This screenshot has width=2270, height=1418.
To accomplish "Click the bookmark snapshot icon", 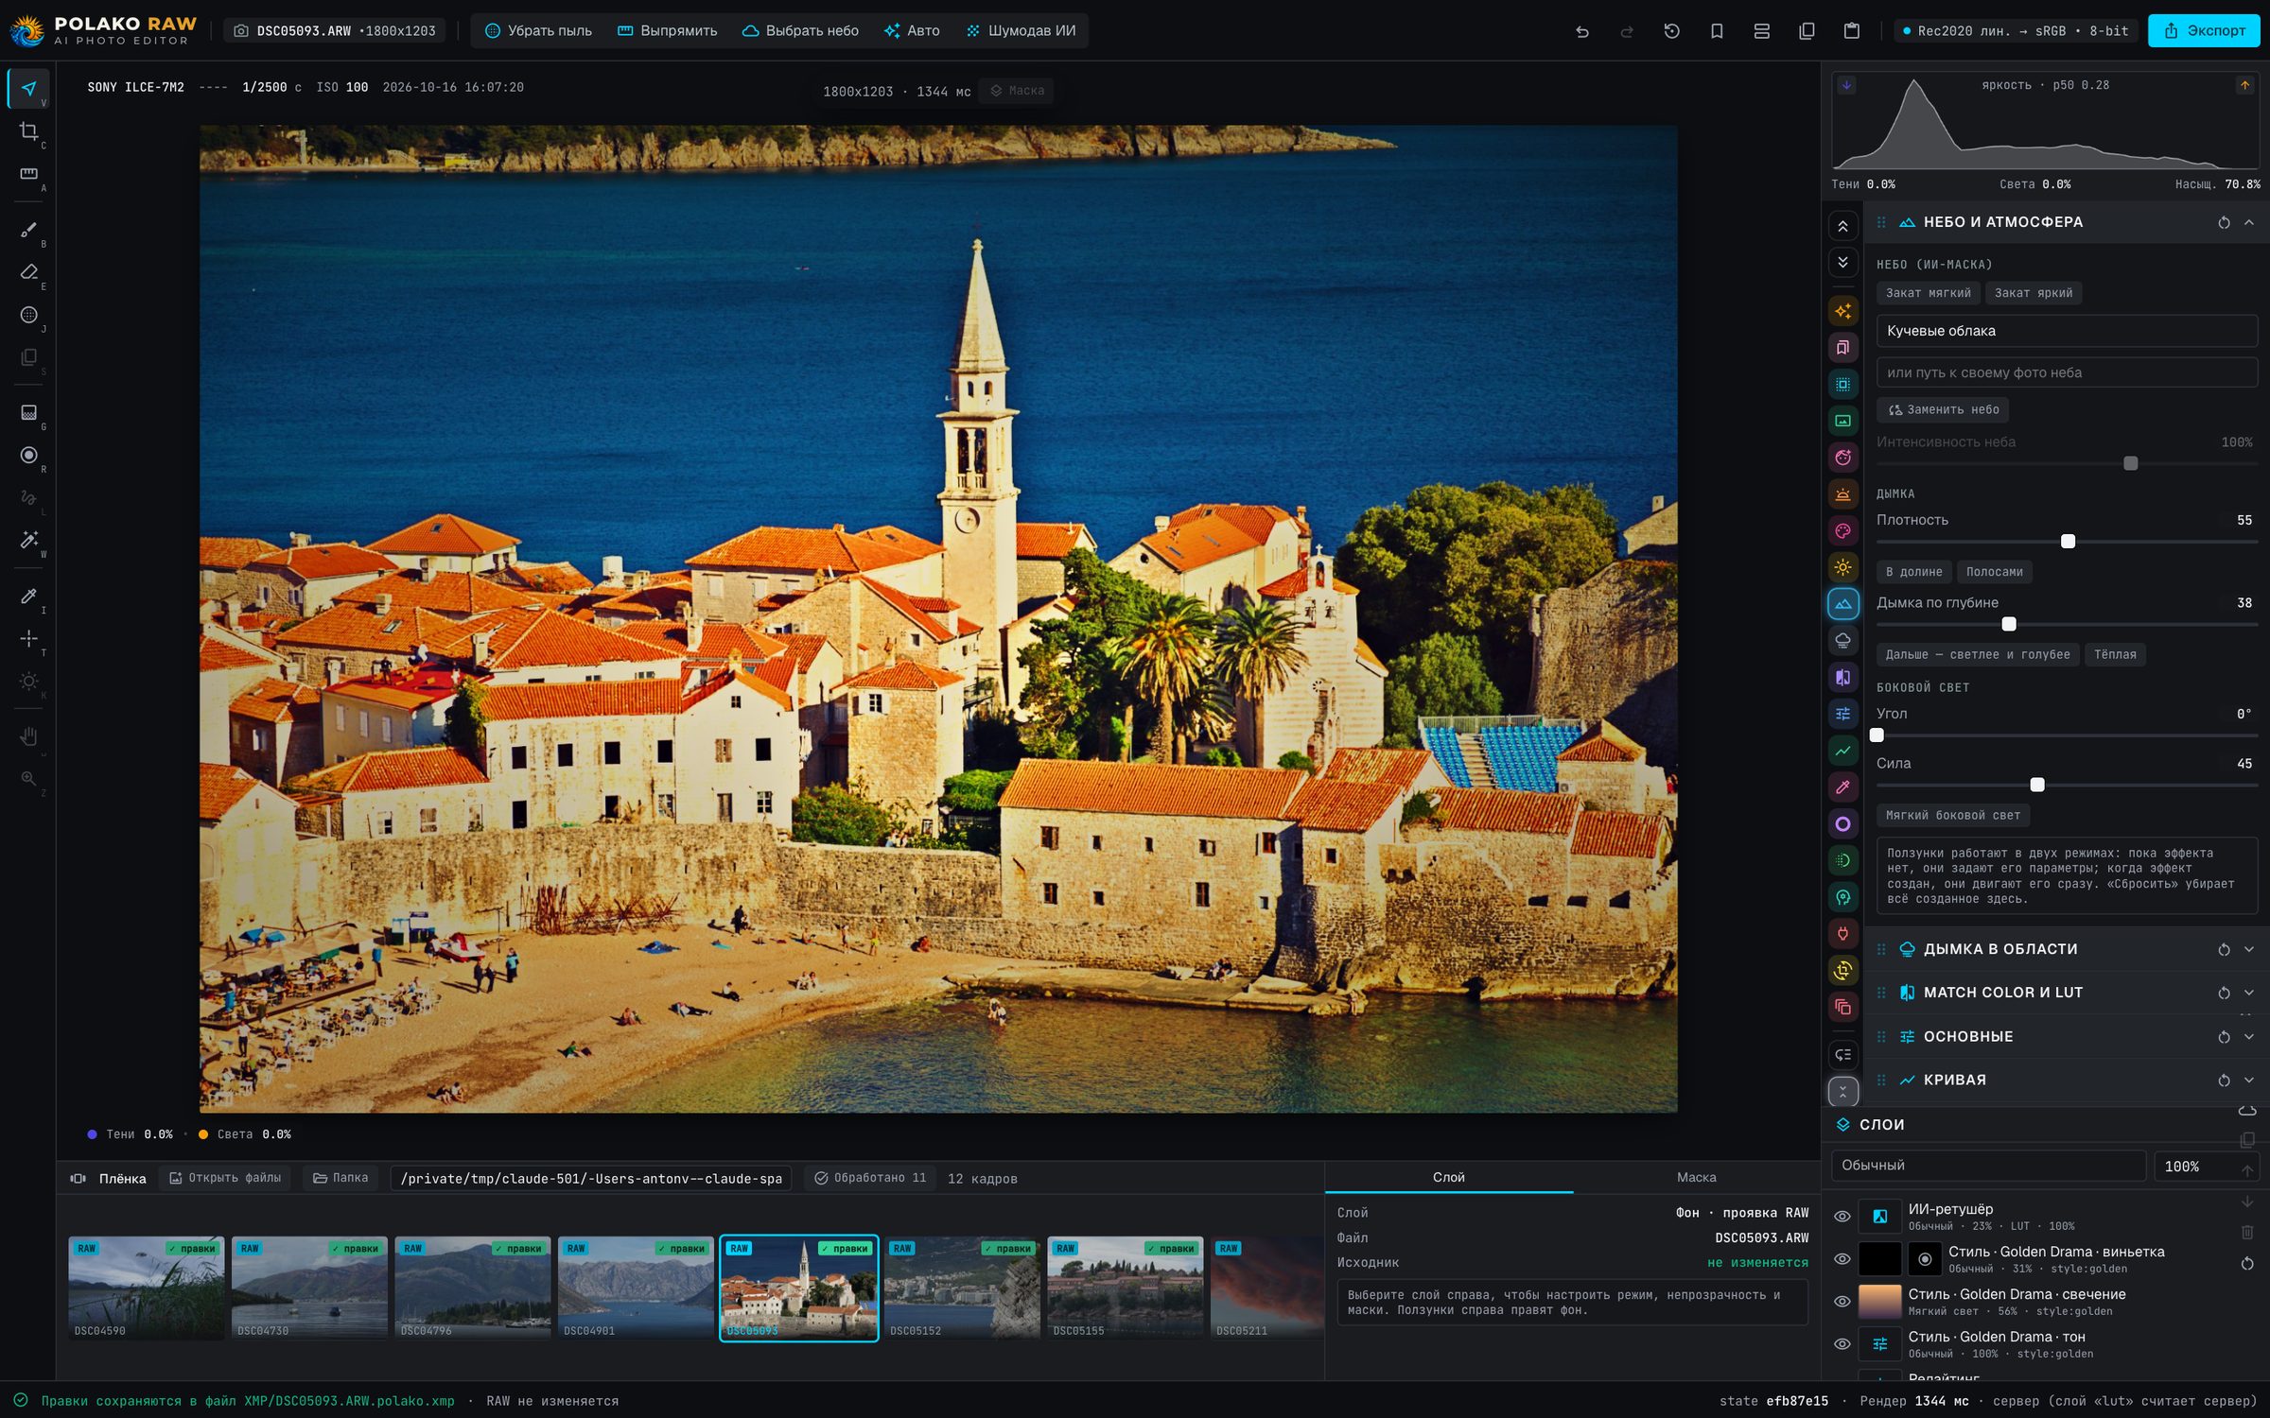I will 1717,31.
